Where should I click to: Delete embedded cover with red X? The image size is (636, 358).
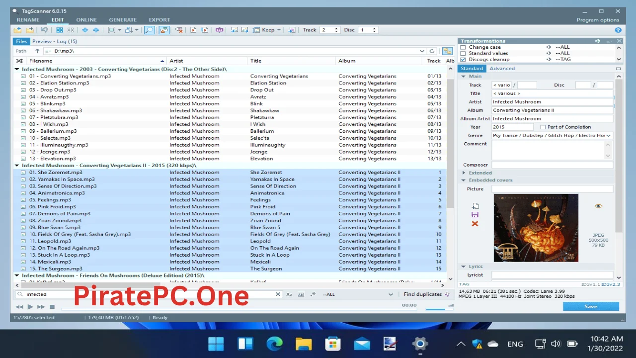pos(475,224)
